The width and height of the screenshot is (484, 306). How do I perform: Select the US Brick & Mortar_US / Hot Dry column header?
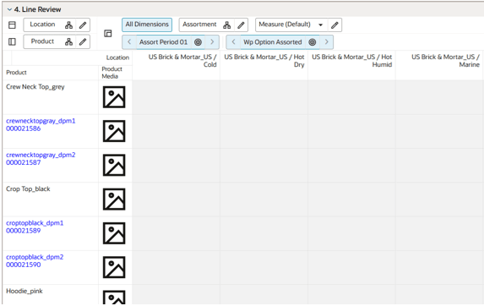pos(264,65)
